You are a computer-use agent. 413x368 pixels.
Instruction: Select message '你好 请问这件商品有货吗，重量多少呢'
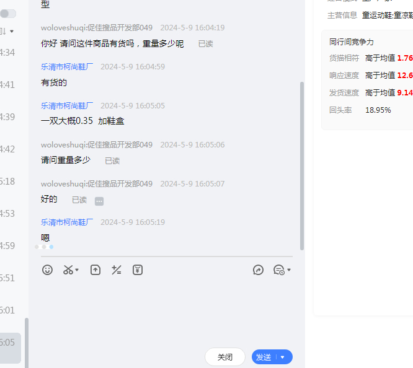pos(112,43)
